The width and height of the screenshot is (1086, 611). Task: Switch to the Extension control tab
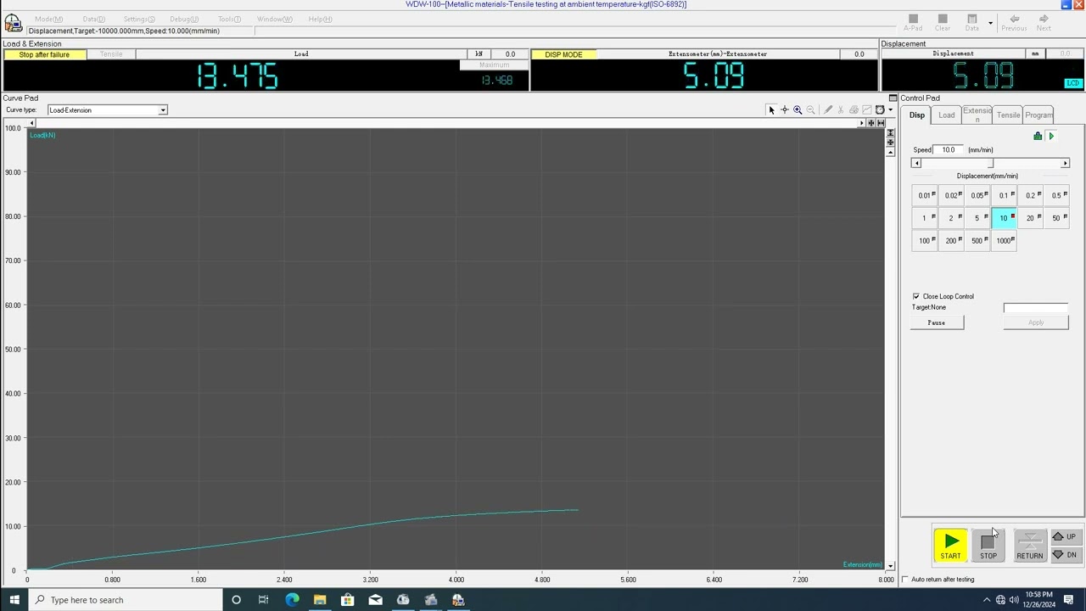[977, 115]
